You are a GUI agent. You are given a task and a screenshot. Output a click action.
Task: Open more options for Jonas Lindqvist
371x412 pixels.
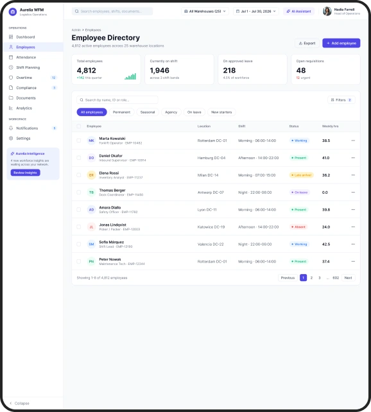click(353, 227)
